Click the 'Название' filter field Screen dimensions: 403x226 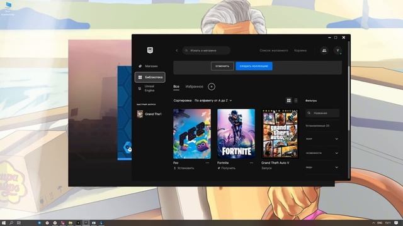pos(322,113)
